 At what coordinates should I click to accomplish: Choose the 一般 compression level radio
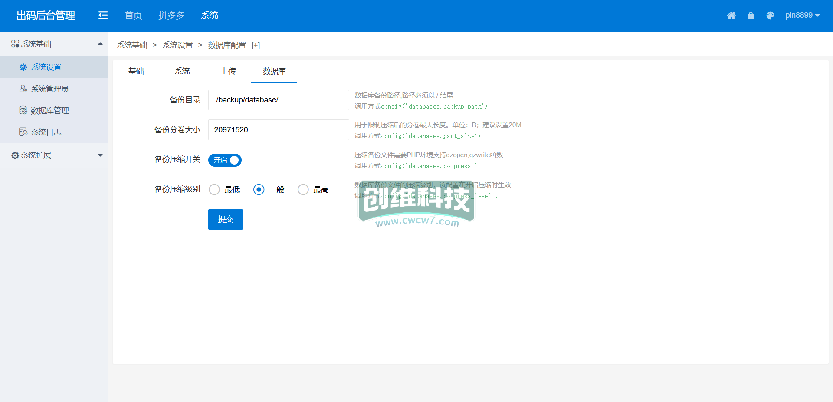[259, 190]
